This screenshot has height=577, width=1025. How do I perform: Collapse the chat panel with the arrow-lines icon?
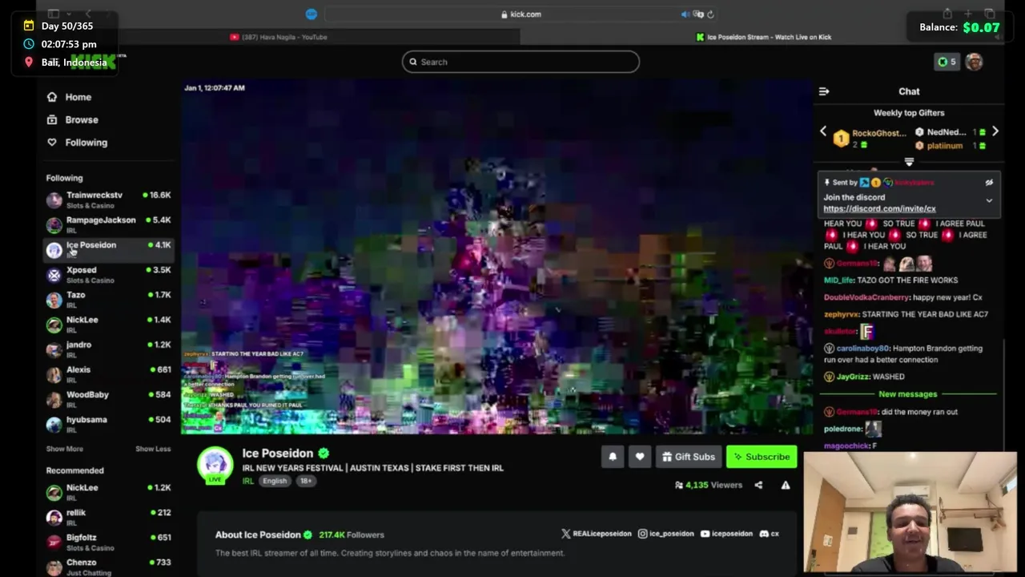[824, 91]
